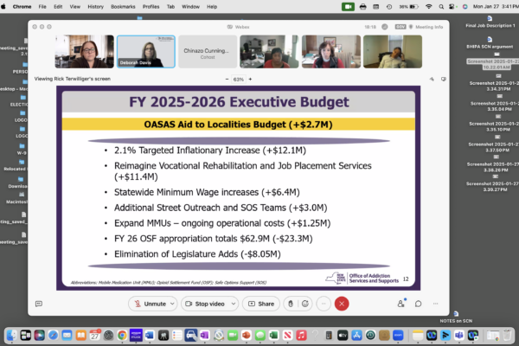Open the reactions emoji picker

coord(305,304)
